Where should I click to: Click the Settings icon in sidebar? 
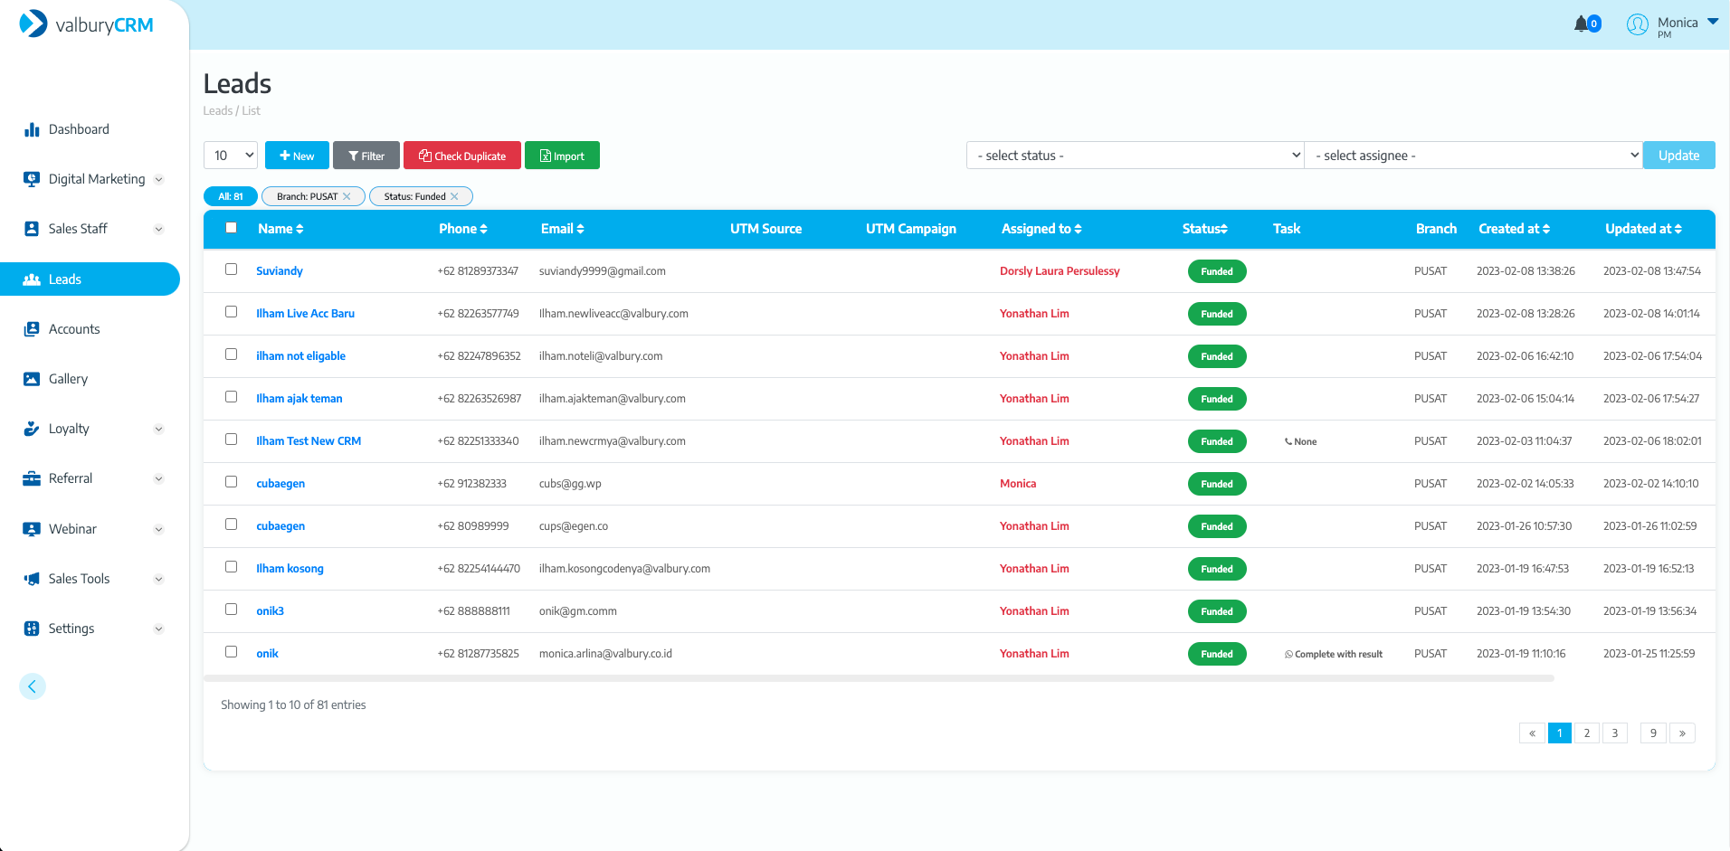pyautogui.click(x=32, y=629)
